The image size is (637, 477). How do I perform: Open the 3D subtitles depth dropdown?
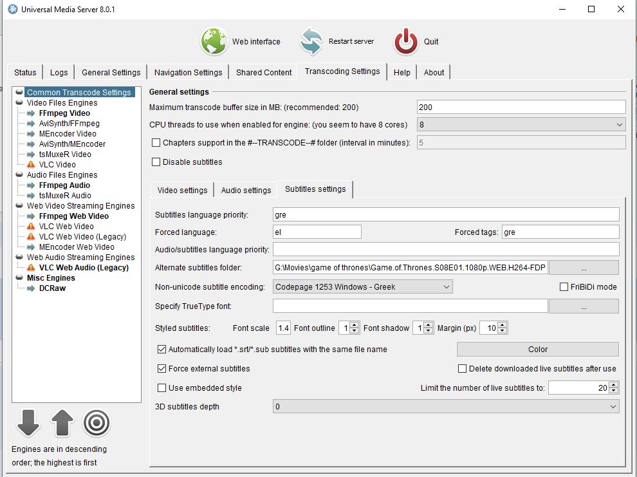pyautogui.click(x=446, y=406)
